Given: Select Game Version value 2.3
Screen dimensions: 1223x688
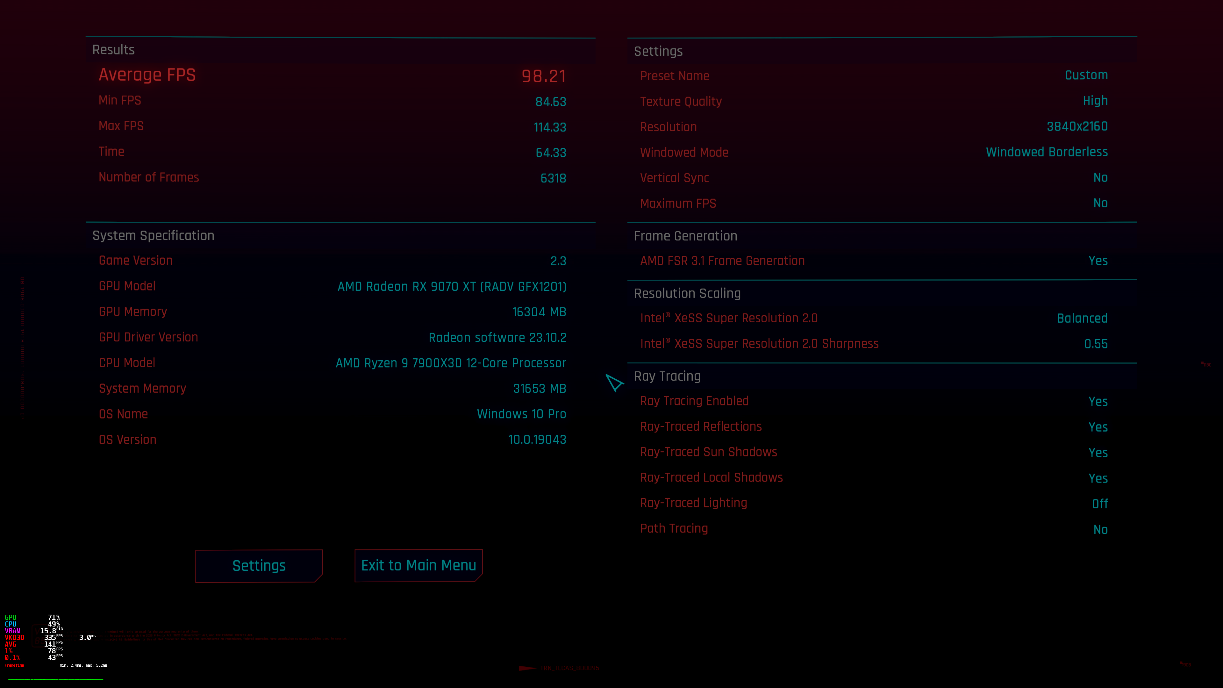Looking at the screenshot, I should click(558, 261).
